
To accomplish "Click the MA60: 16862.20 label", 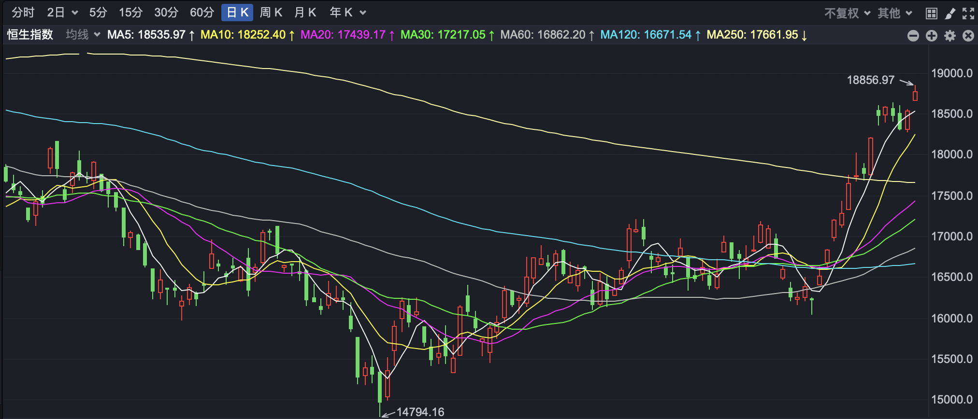I will (x=547, y=35).
